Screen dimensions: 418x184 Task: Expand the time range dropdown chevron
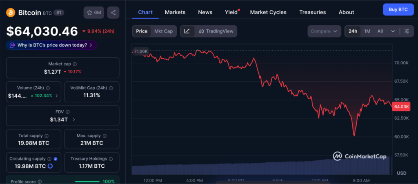(x=393, y=31)
